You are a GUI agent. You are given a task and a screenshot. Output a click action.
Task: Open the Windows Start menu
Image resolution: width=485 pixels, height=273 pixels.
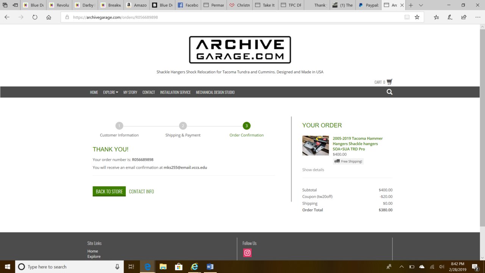click(8, 267)
